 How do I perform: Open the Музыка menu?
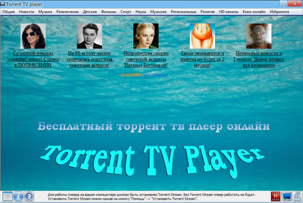(x=45, y=12)
